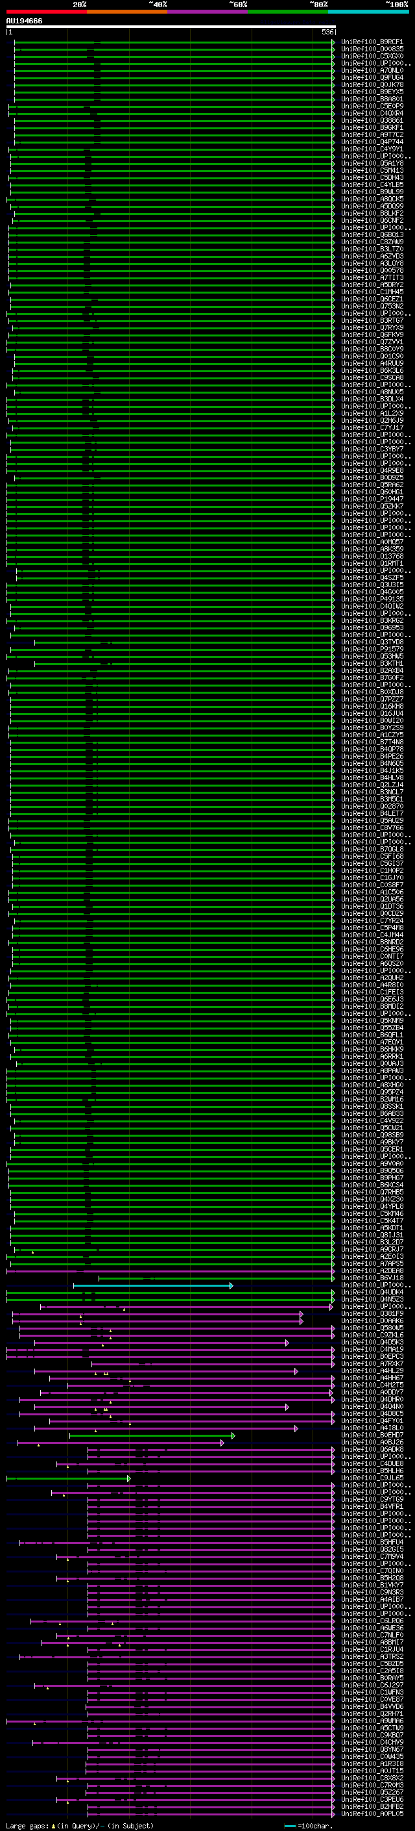
Task: Select the UniRef100_D0A4K6 label
Action: click(x=372, y=1320)
